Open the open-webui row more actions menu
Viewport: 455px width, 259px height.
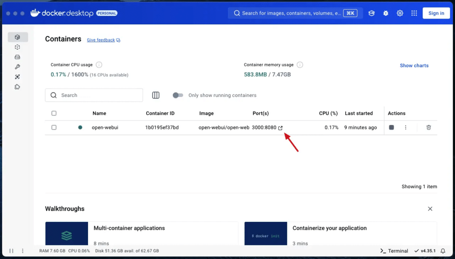(406, 127)
